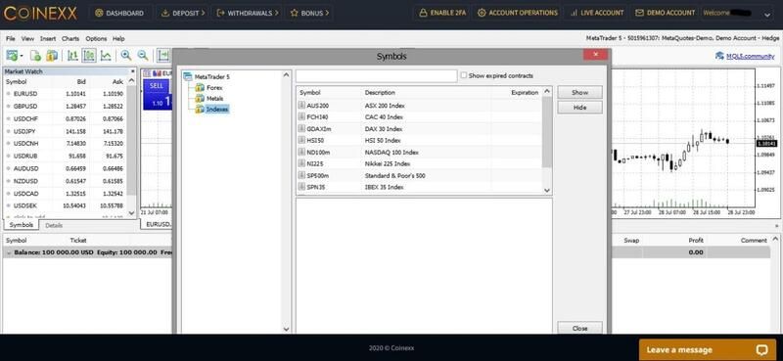This screenshot has width=783, height=361.
Task: Open the Deposit dropdown in Coinexx header
Action: point(183,13)
